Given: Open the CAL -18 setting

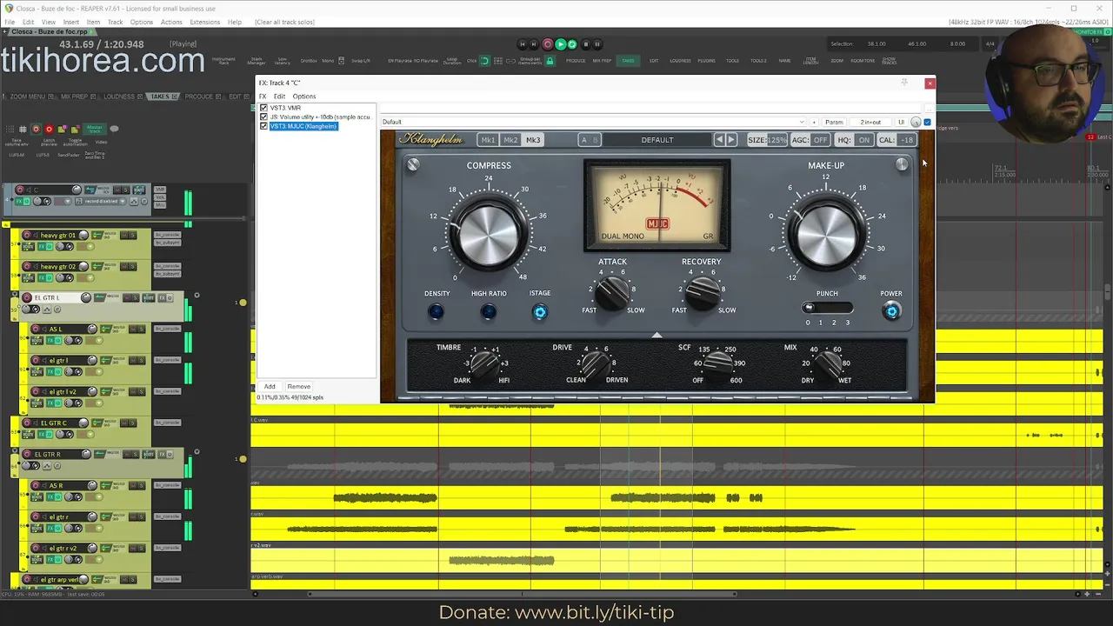Looking at the screenshot, I should [896, 140].
